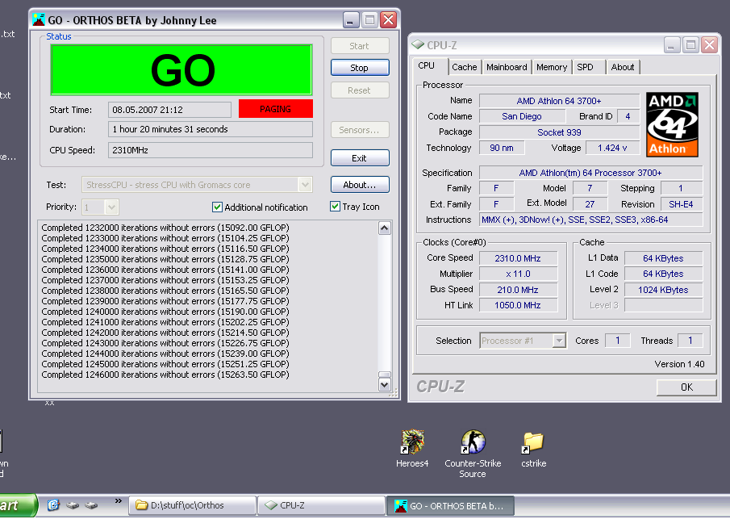Open the Windows Start menu
This screenshot has width=730, height=519.
tap(17, 505)
